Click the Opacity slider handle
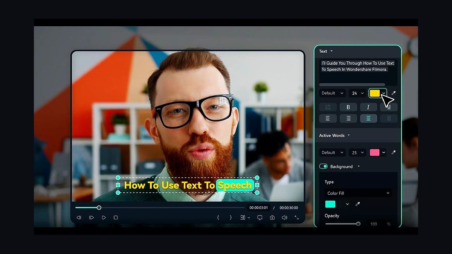The height and width of the screenshot is (254, 452). pos(358,224)
